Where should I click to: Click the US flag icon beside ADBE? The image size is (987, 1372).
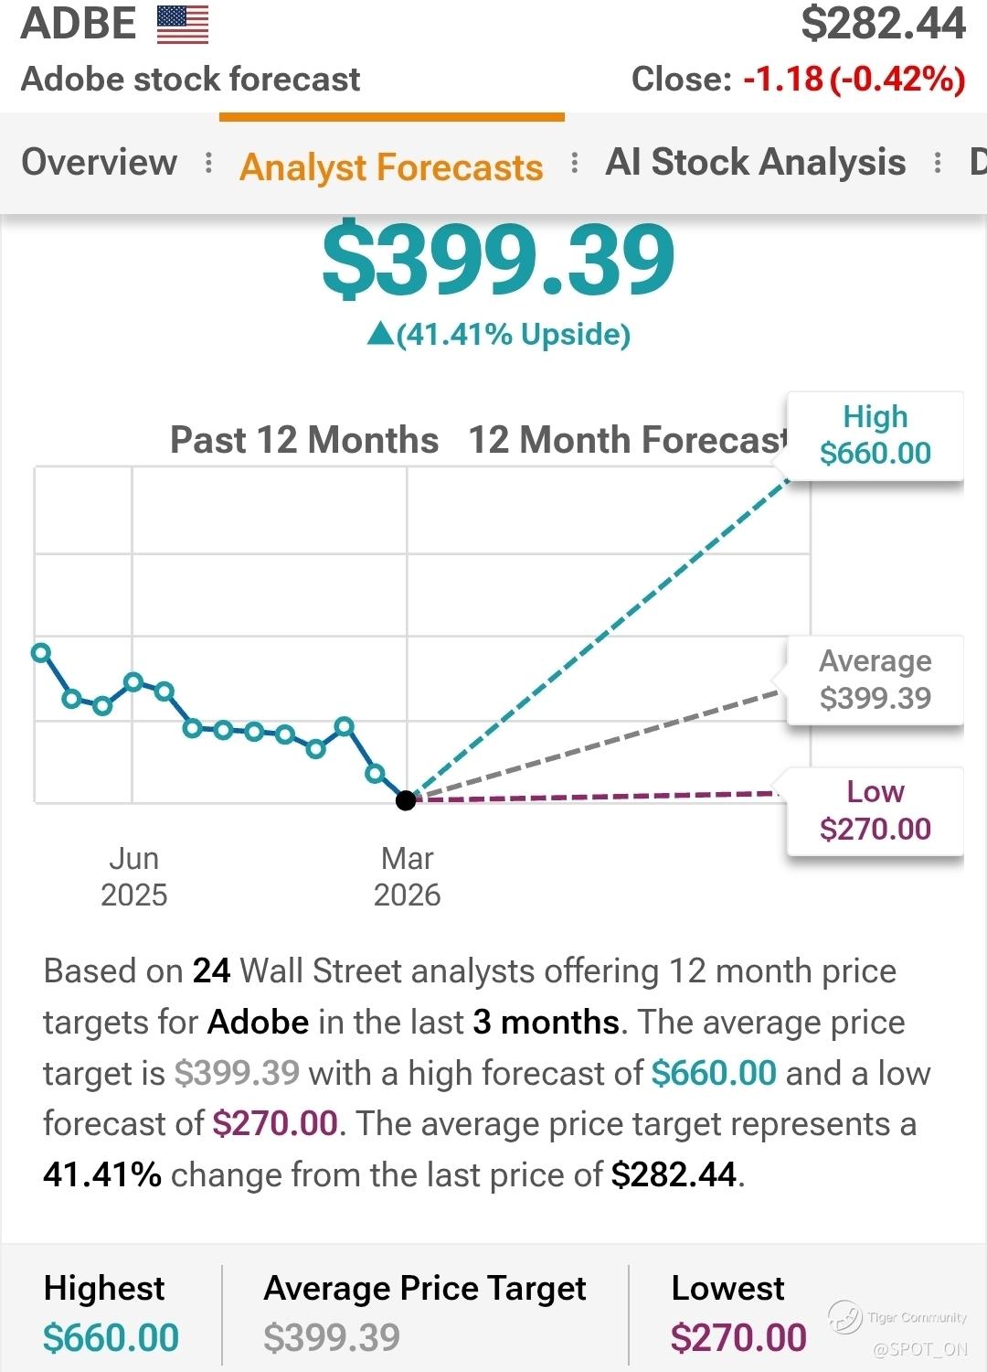point(183,25)
